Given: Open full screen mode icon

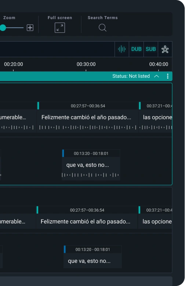Looking at the screenshot, I should click(60, 28).
